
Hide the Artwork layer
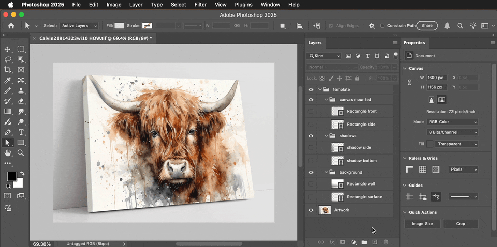[x=311, y=210]
